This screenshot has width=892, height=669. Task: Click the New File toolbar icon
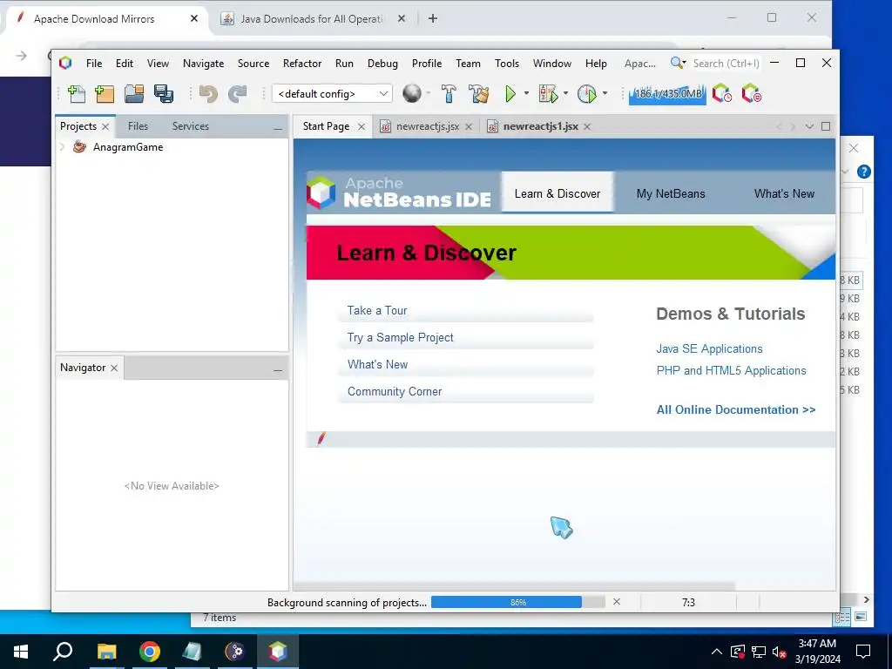pyautogui.click(x=77, y=93)
